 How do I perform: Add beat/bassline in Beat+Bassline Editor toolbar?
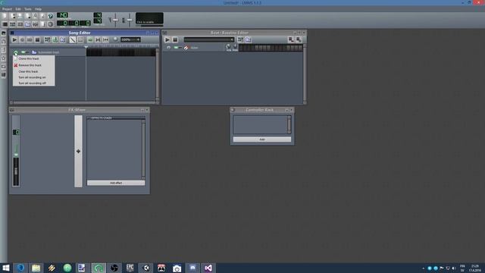coord(240,39)
